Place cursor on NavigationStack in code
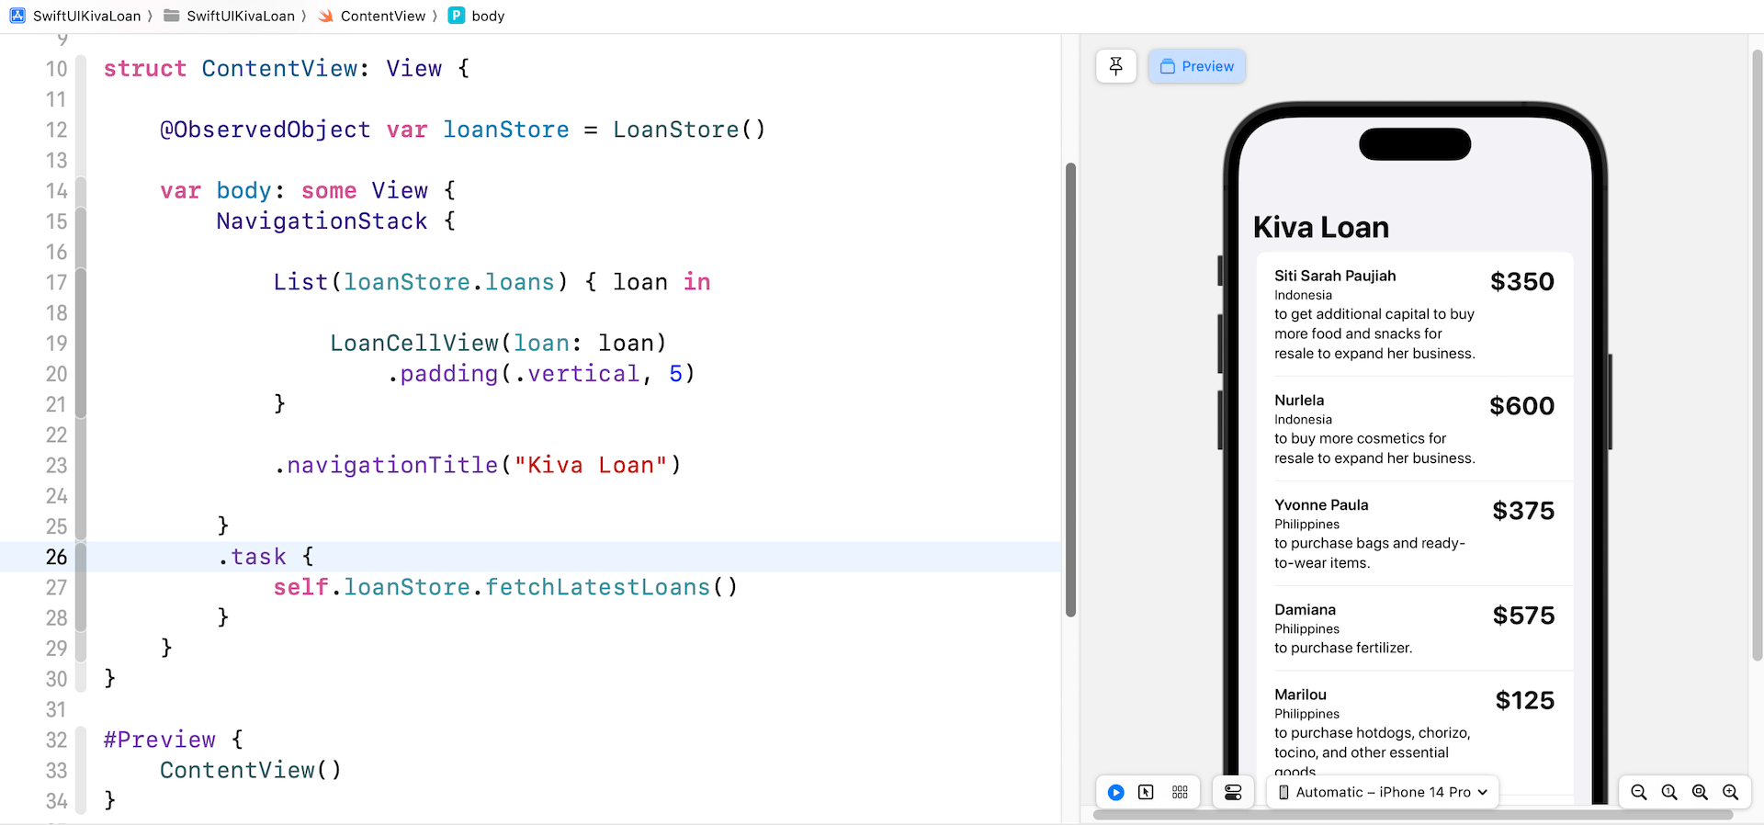Viewport: 1764px width, 825px height. pos(322,221)
